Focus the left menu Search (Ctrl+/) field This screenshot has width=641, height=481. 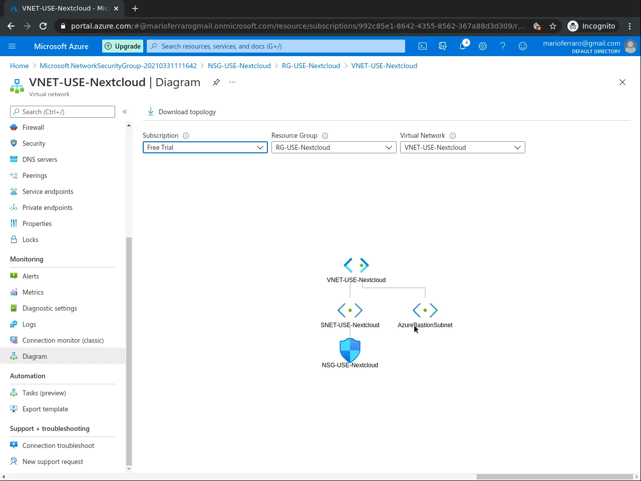click(63, 112)
